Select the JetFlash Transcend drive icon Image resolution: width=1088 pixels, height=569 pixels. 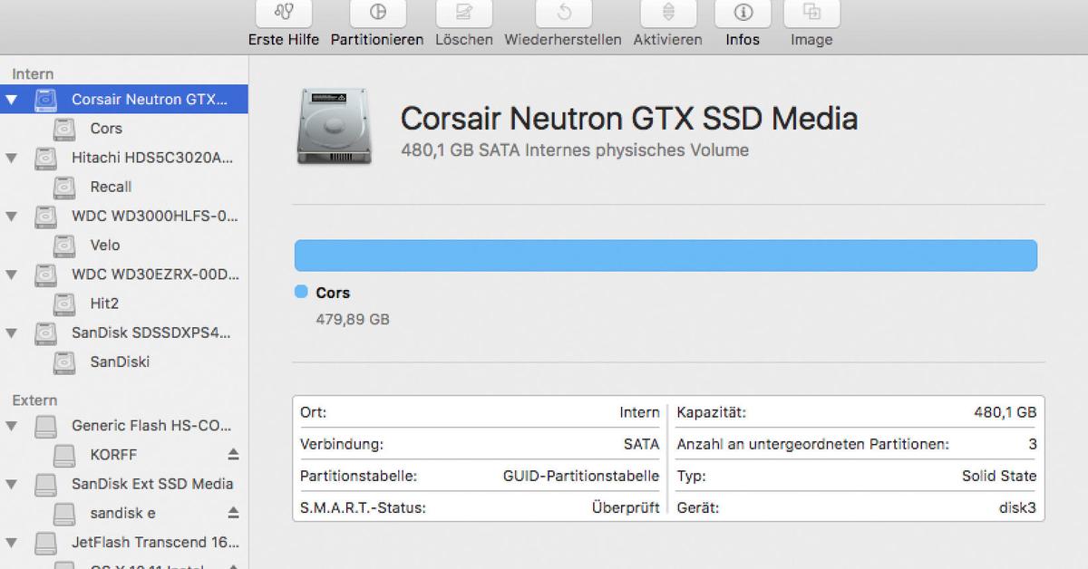pyautogui.click(x=45, y=543)
